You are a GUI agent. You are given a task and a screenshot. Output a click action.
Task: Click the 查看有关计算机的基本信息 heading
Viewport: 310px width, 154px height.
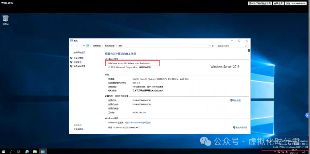click(x=120, y=54)
